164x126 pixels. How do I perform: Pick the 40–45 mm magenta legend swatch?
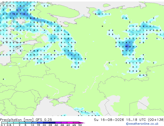[x=70, y=123]
